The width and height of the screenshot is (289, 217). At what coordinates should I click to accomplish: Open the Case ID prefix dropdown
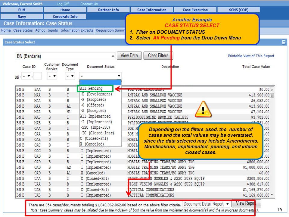[x=26, y=76]
